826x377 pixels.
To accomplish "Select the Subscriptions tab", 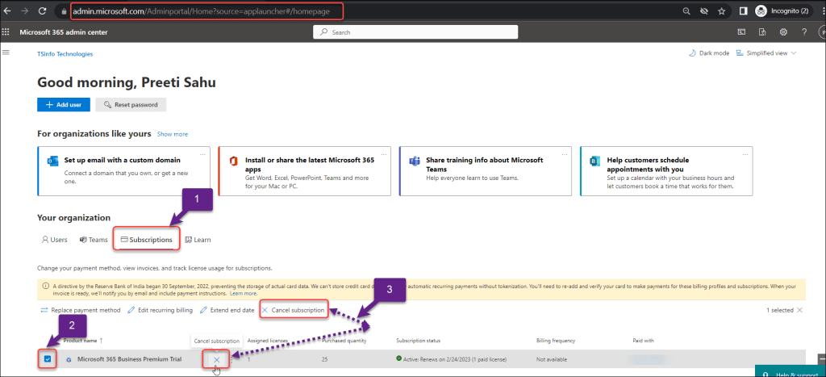I will [147, 240].
